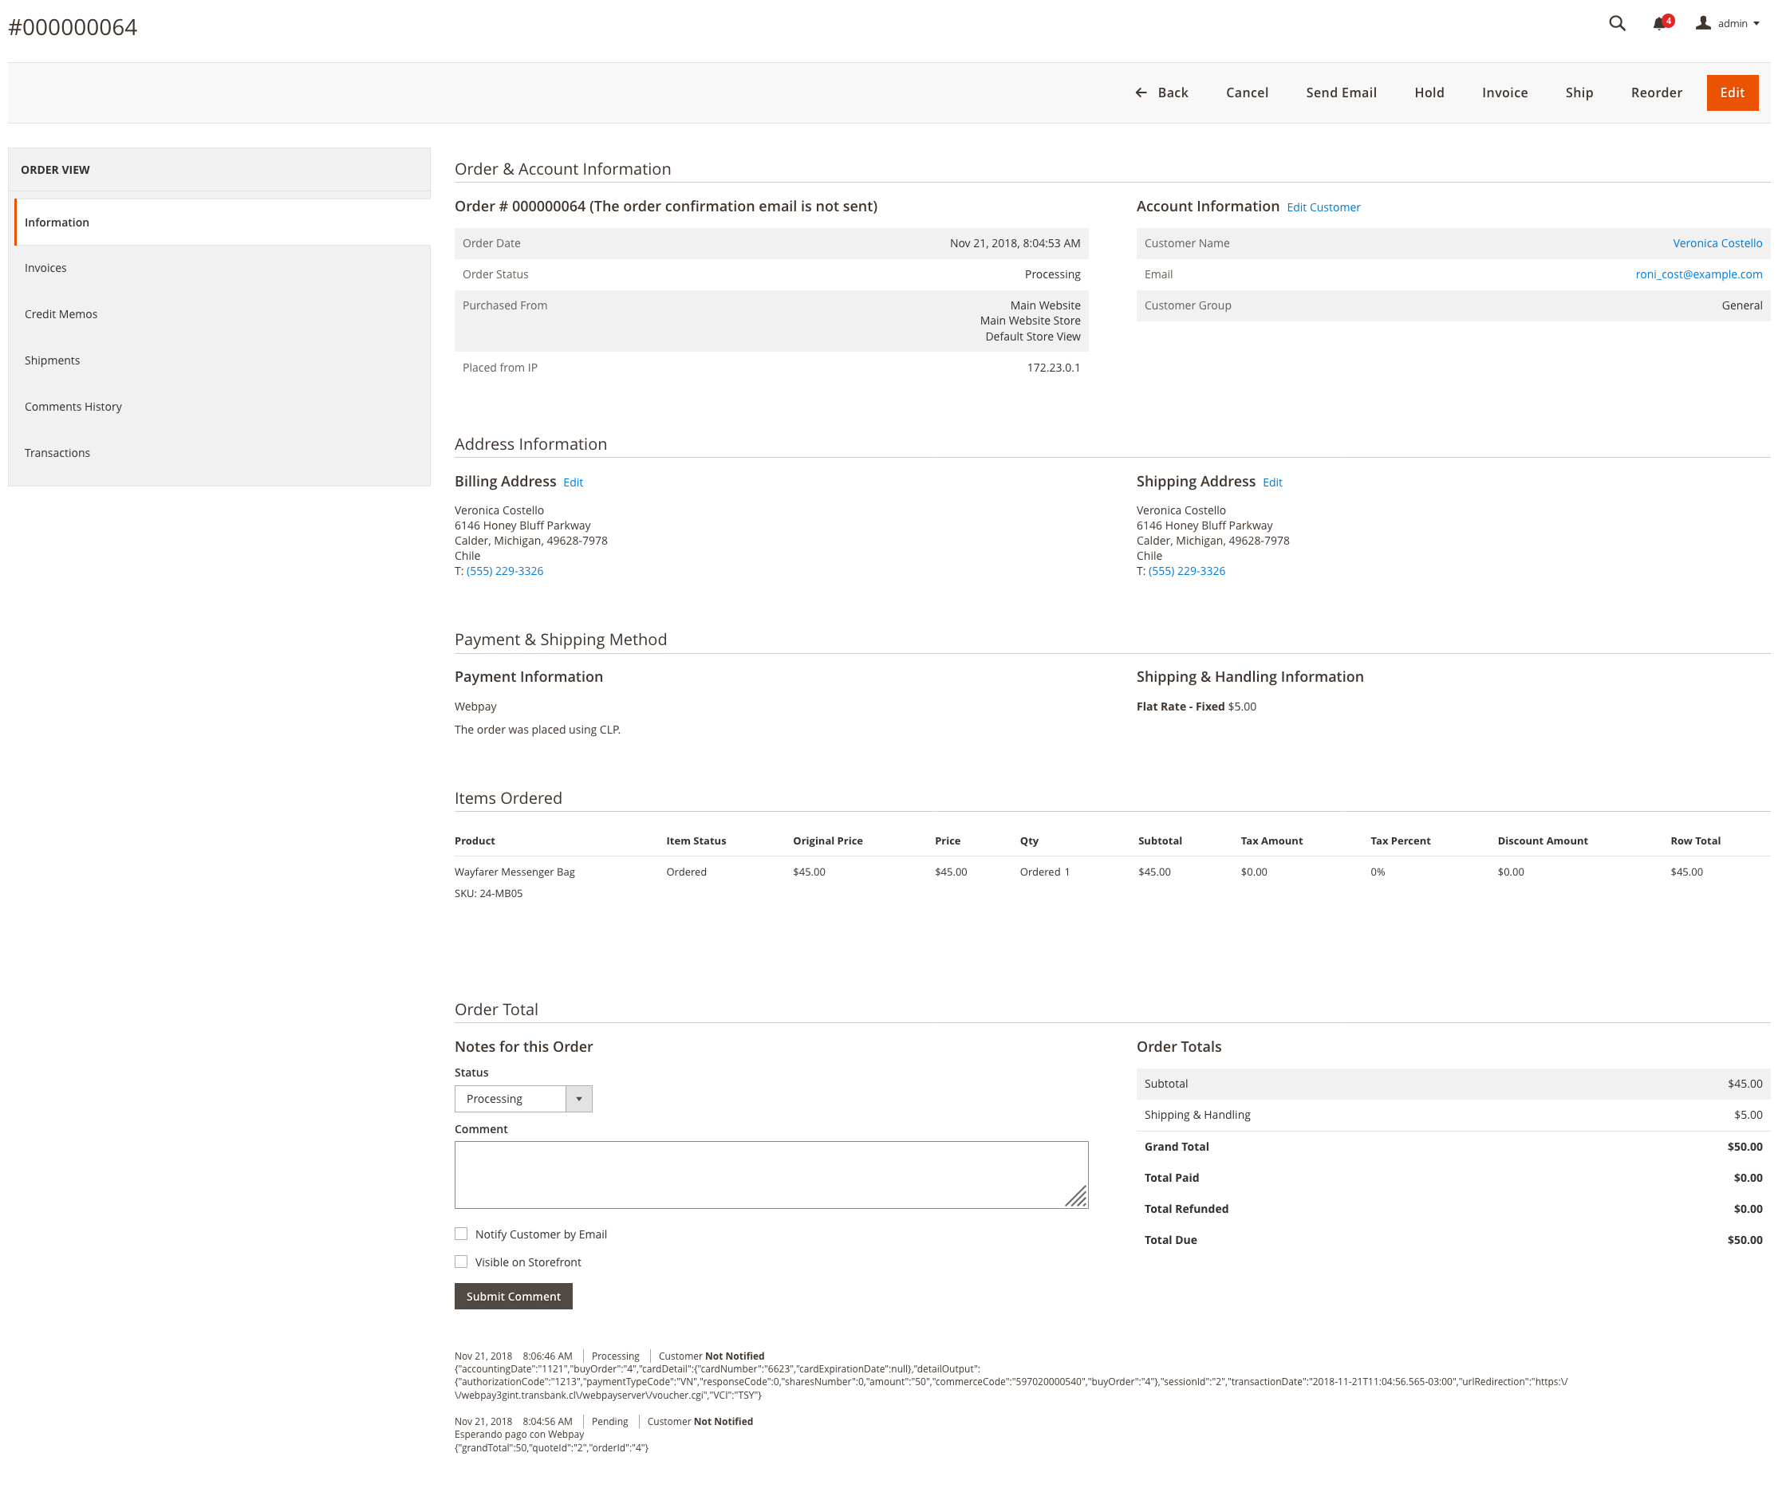The image size is (1782, 1488).
Task: Check the Visible on Storefront box
Action: pyautogui.click(x=461, y=1262)
